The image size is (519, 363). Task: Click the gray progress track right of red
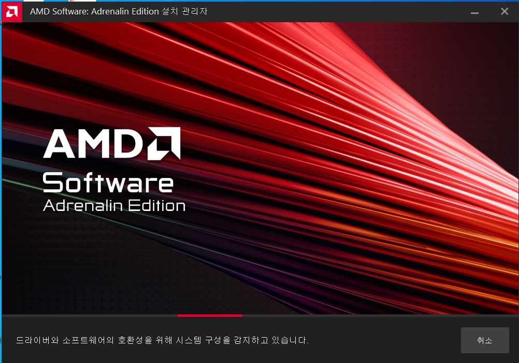[378, 315]
